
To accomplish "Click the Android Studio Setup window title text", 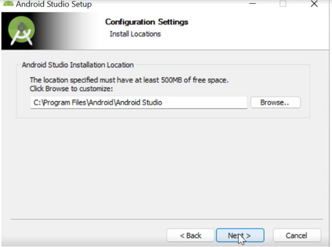I will [x=53, y=4].
